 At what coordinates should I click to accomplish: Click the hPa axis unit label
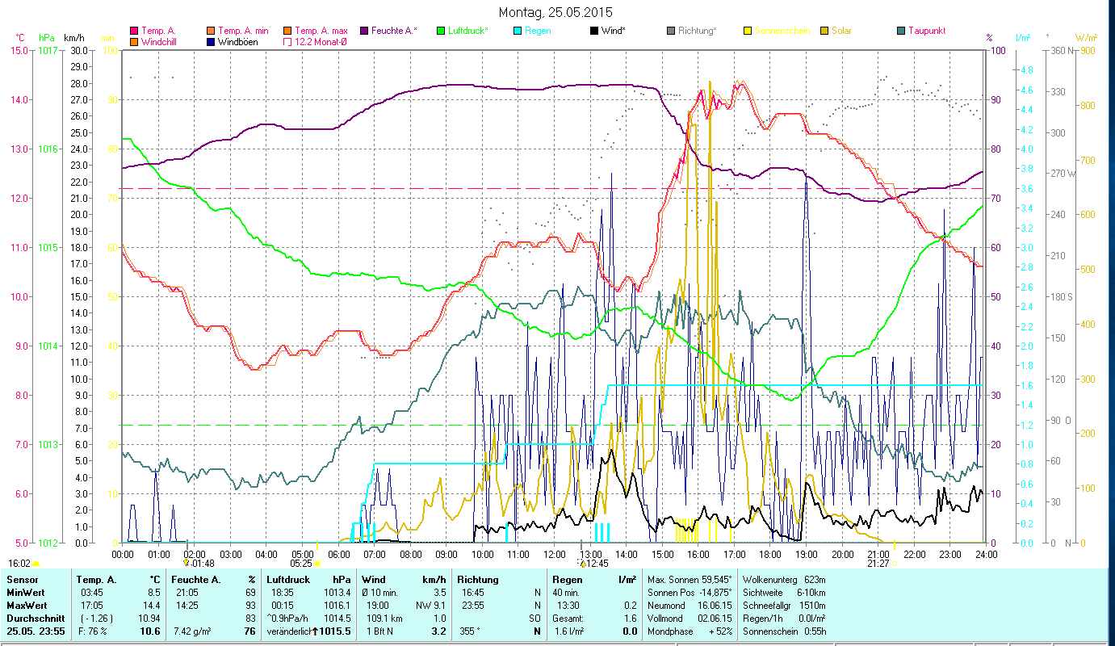click(47, 37)
